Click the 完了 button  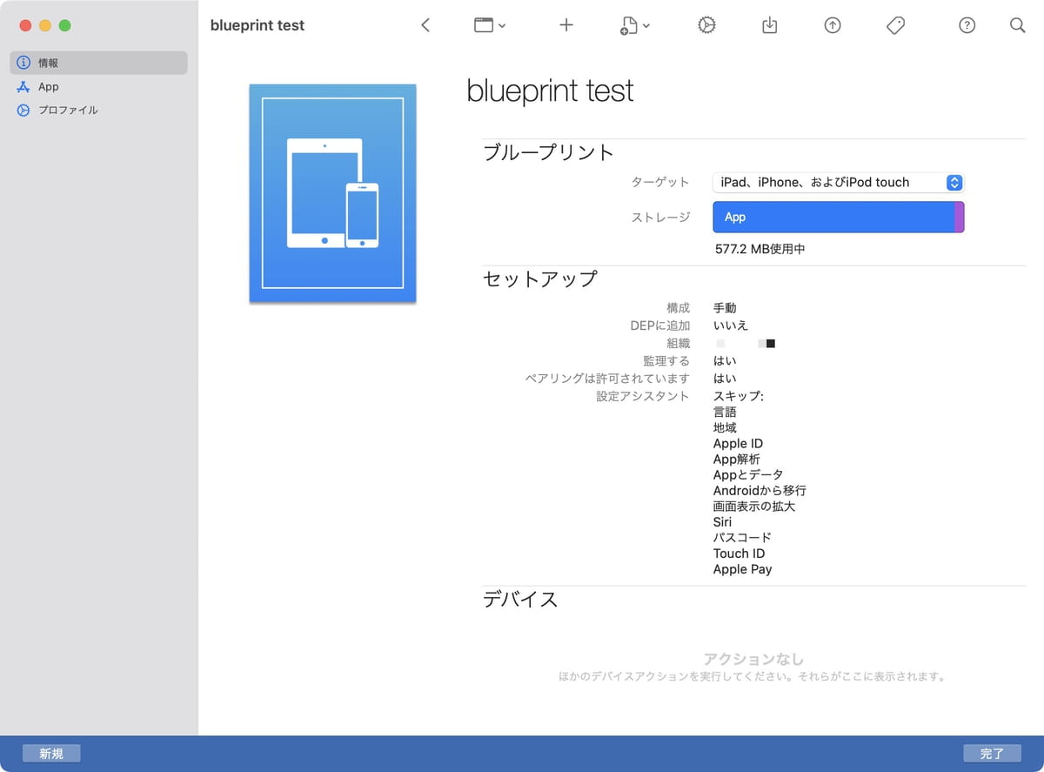point(992,754)
